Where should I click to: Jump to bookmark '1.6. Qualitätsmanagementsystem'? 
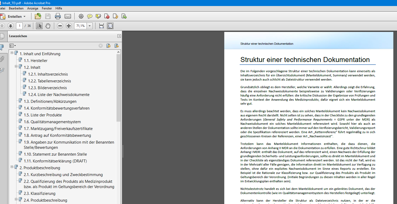tap(55, 122)
